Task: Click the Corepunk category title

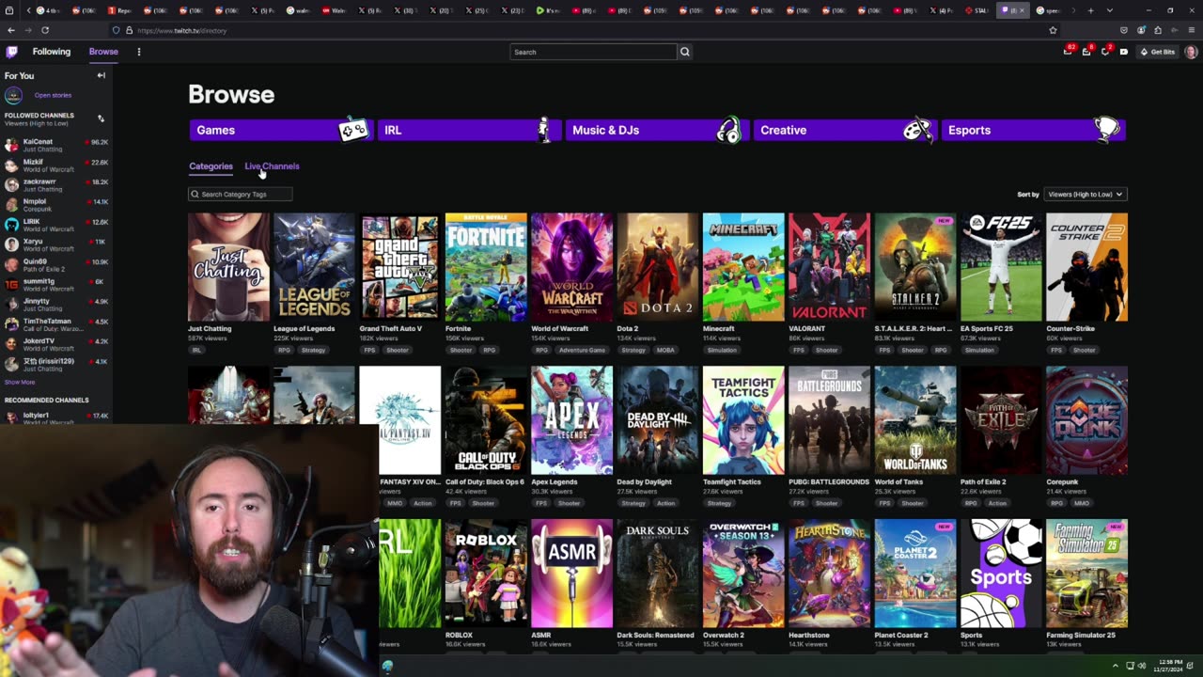Action: (x=1064, y=481)
